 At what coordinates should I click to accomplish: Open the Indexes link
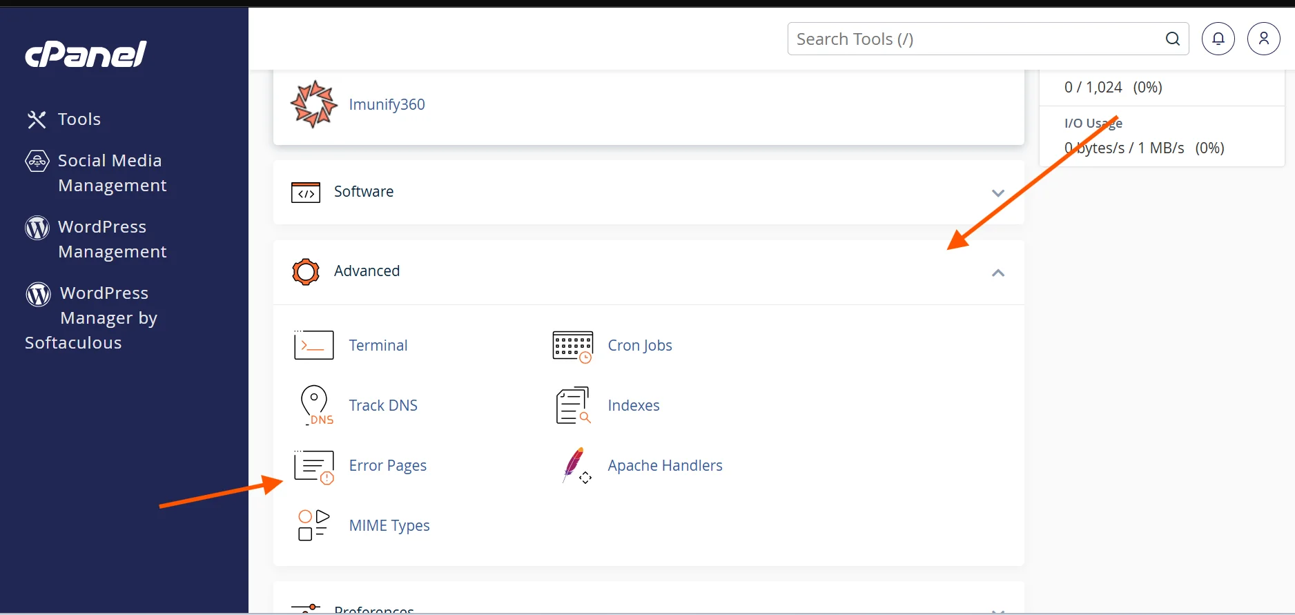(634, 405)
